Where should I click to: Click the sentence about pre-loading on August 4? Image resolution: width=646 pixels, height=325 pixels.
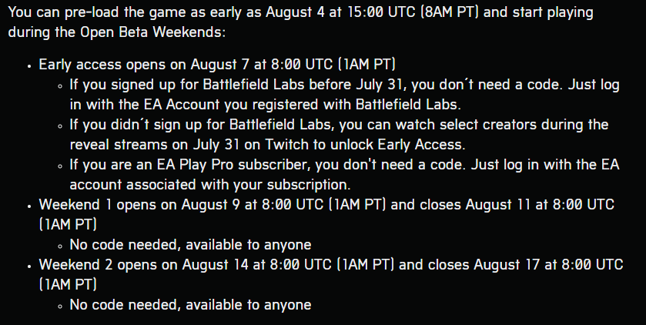(x=301, y=22)
